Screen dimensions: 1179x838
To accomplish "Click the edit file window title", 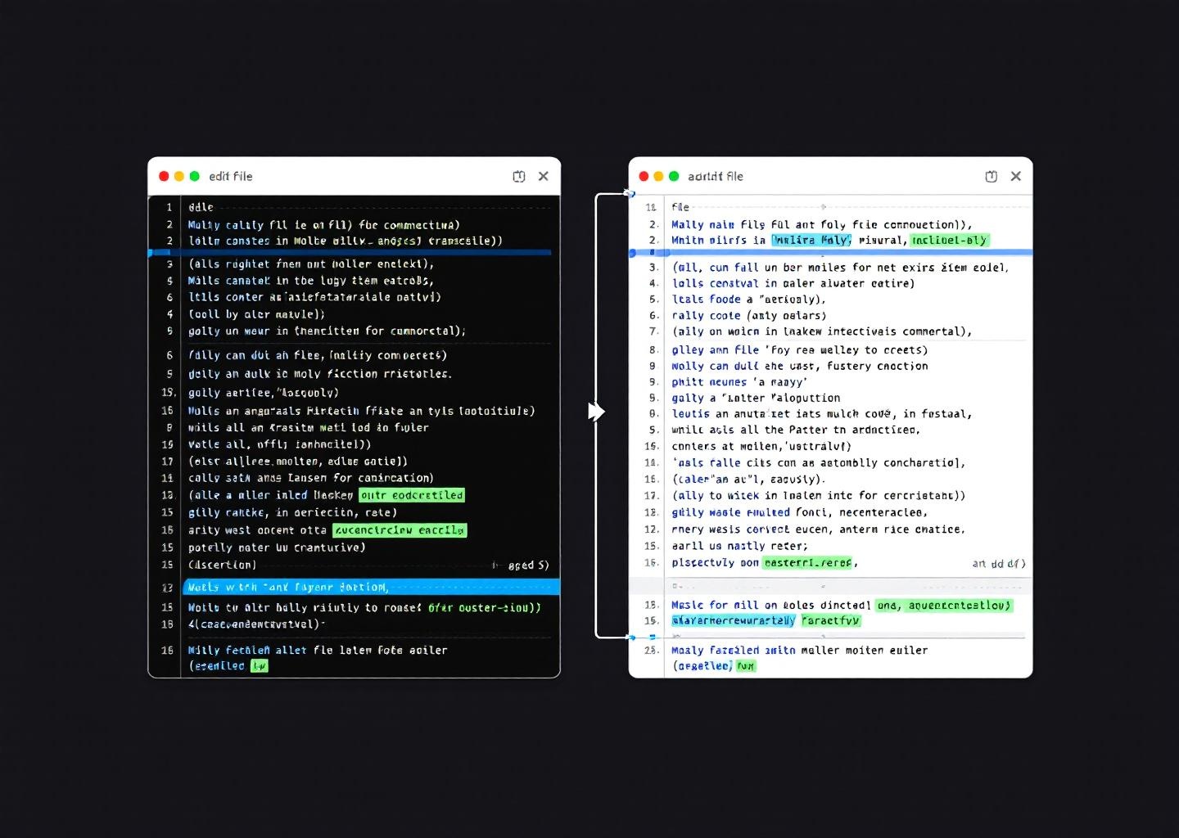I will click(231, 176).
